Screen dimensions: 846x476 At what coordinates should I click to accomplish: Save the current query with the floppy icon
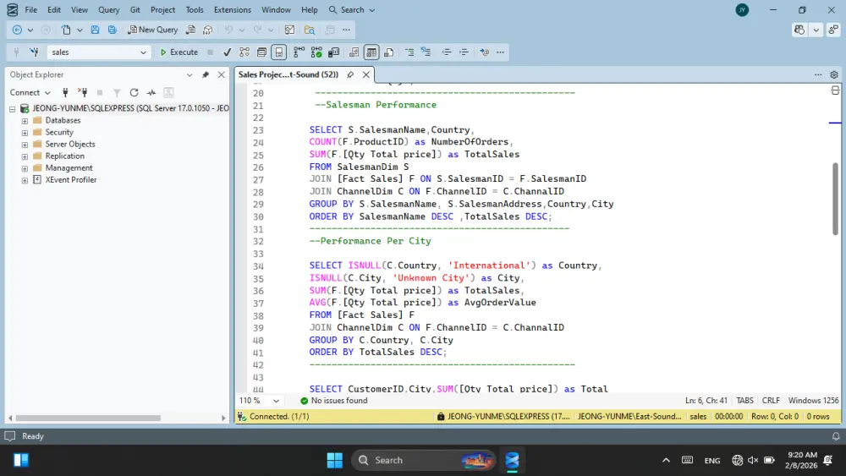pyautogui.click(x=95, y=30)
